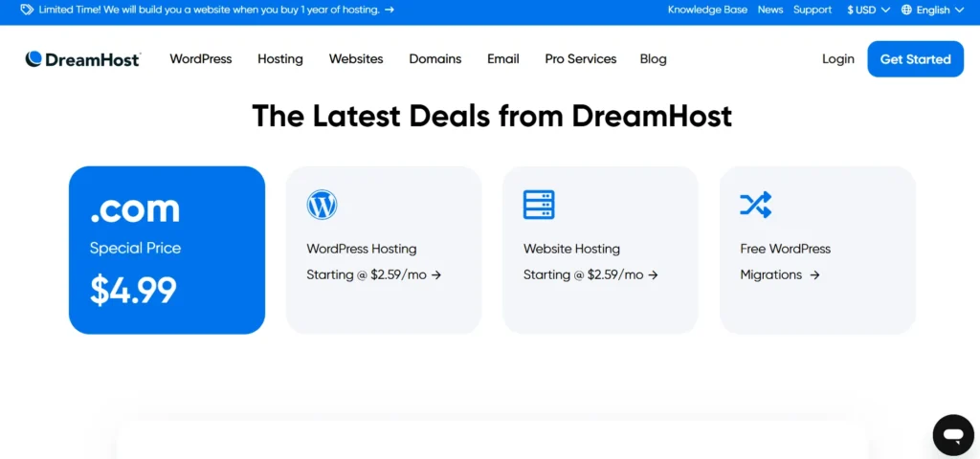Click the server stack Website Hosting icon
980x459 pixels.
(539, 205)
